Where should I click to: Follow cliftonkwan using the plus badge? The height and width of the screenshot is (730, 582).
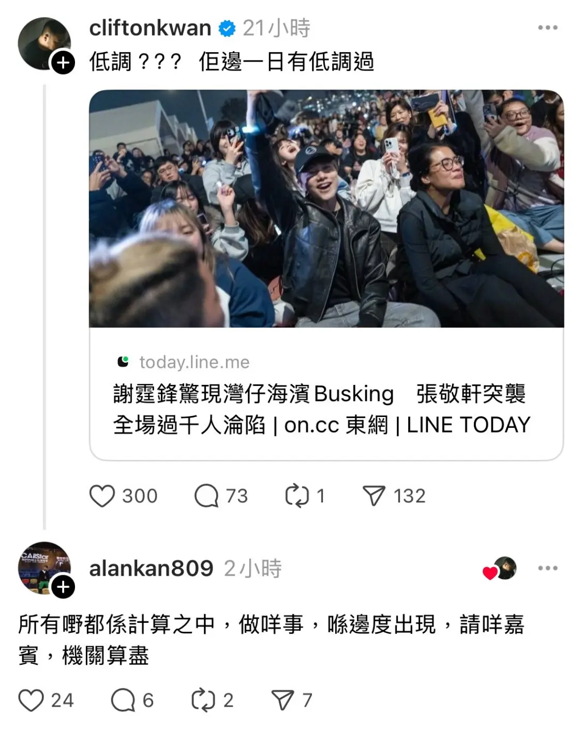(x=63, y=63)
